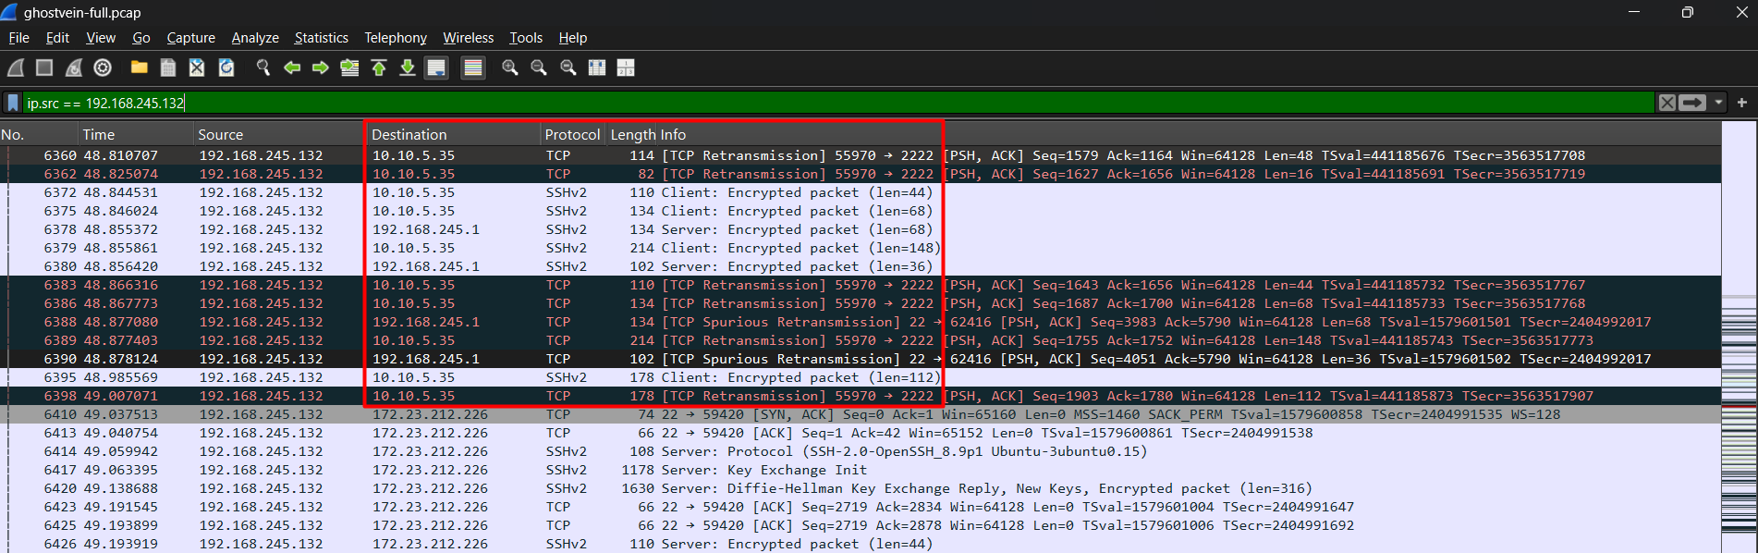Open the Statistics menu
Image resolution: width=1758 pixels, height=553 pixels.
pos(321,38)
